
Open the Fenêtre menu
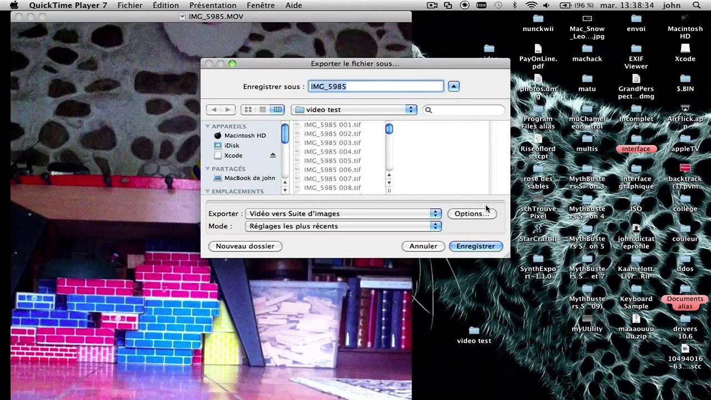pos(261,6)
